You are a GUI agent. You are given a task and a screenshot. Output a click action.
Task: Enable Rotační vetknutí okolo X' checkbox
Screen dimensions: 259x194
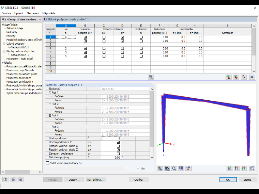(x=118, y=146)
